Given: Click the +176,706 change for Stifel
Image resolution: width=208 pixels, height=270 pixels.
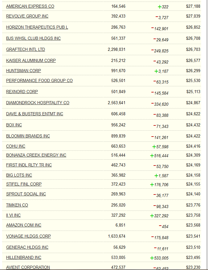Looking at the screenshot, I should point(159,185).
